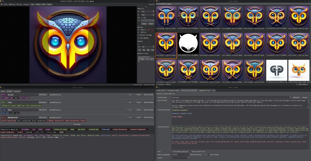Toggle Constrain to Image checkbox
Screen dimensions: 311x161
(x=138, y=35)
